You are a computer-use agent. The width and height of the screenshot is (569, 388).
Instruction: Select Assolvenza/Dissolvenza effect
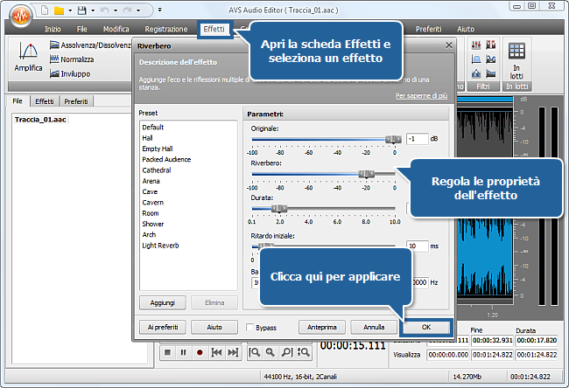click(x=90, y=45)
